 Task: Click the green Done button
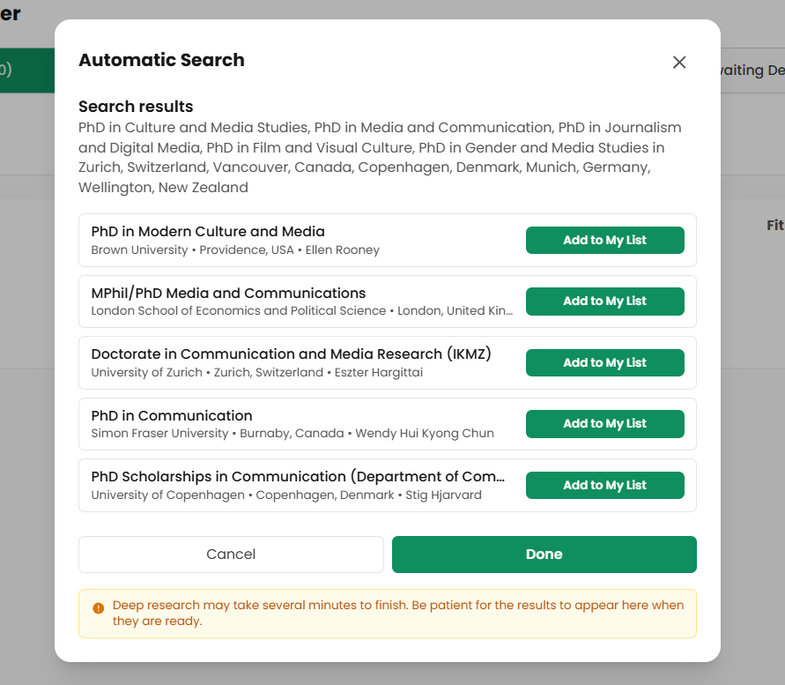[x=544, y=554]
